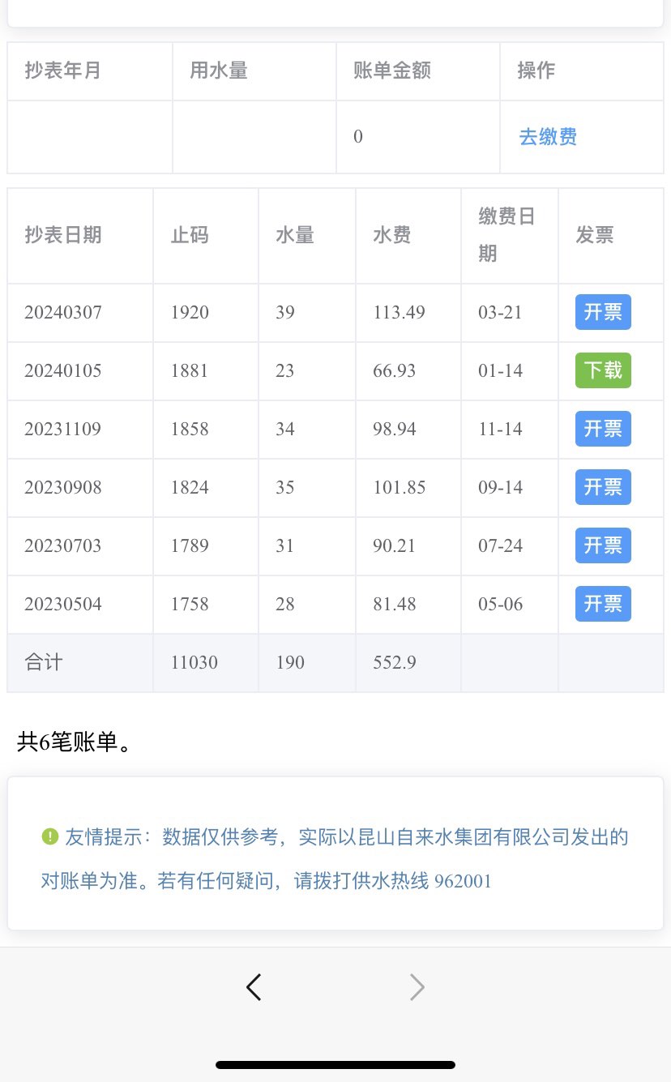Click the 账单金额 header cell
Viewport: 671px width, 1082px height.
pos(391,71)
